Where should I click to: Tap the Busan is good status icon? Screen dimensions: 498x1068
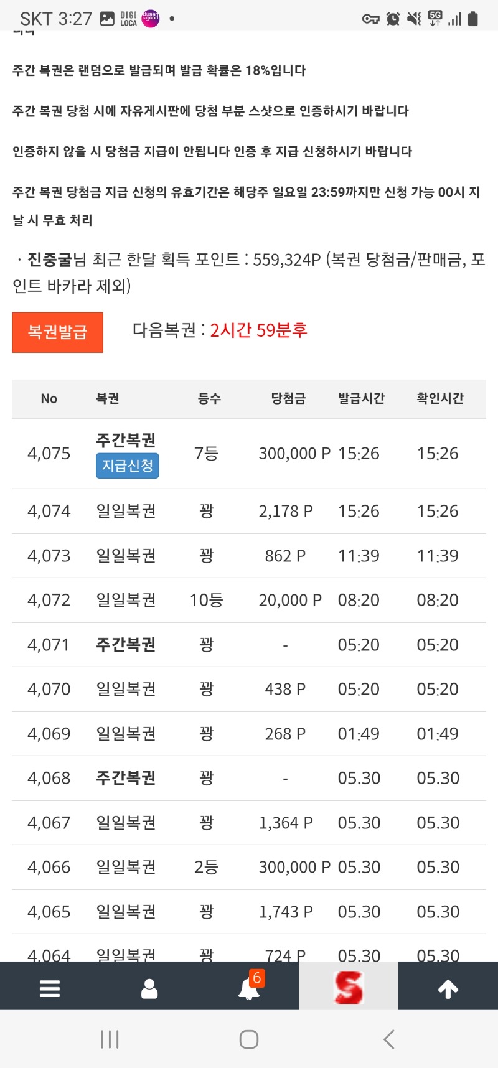pyautogui.click(x=151, y=19)
